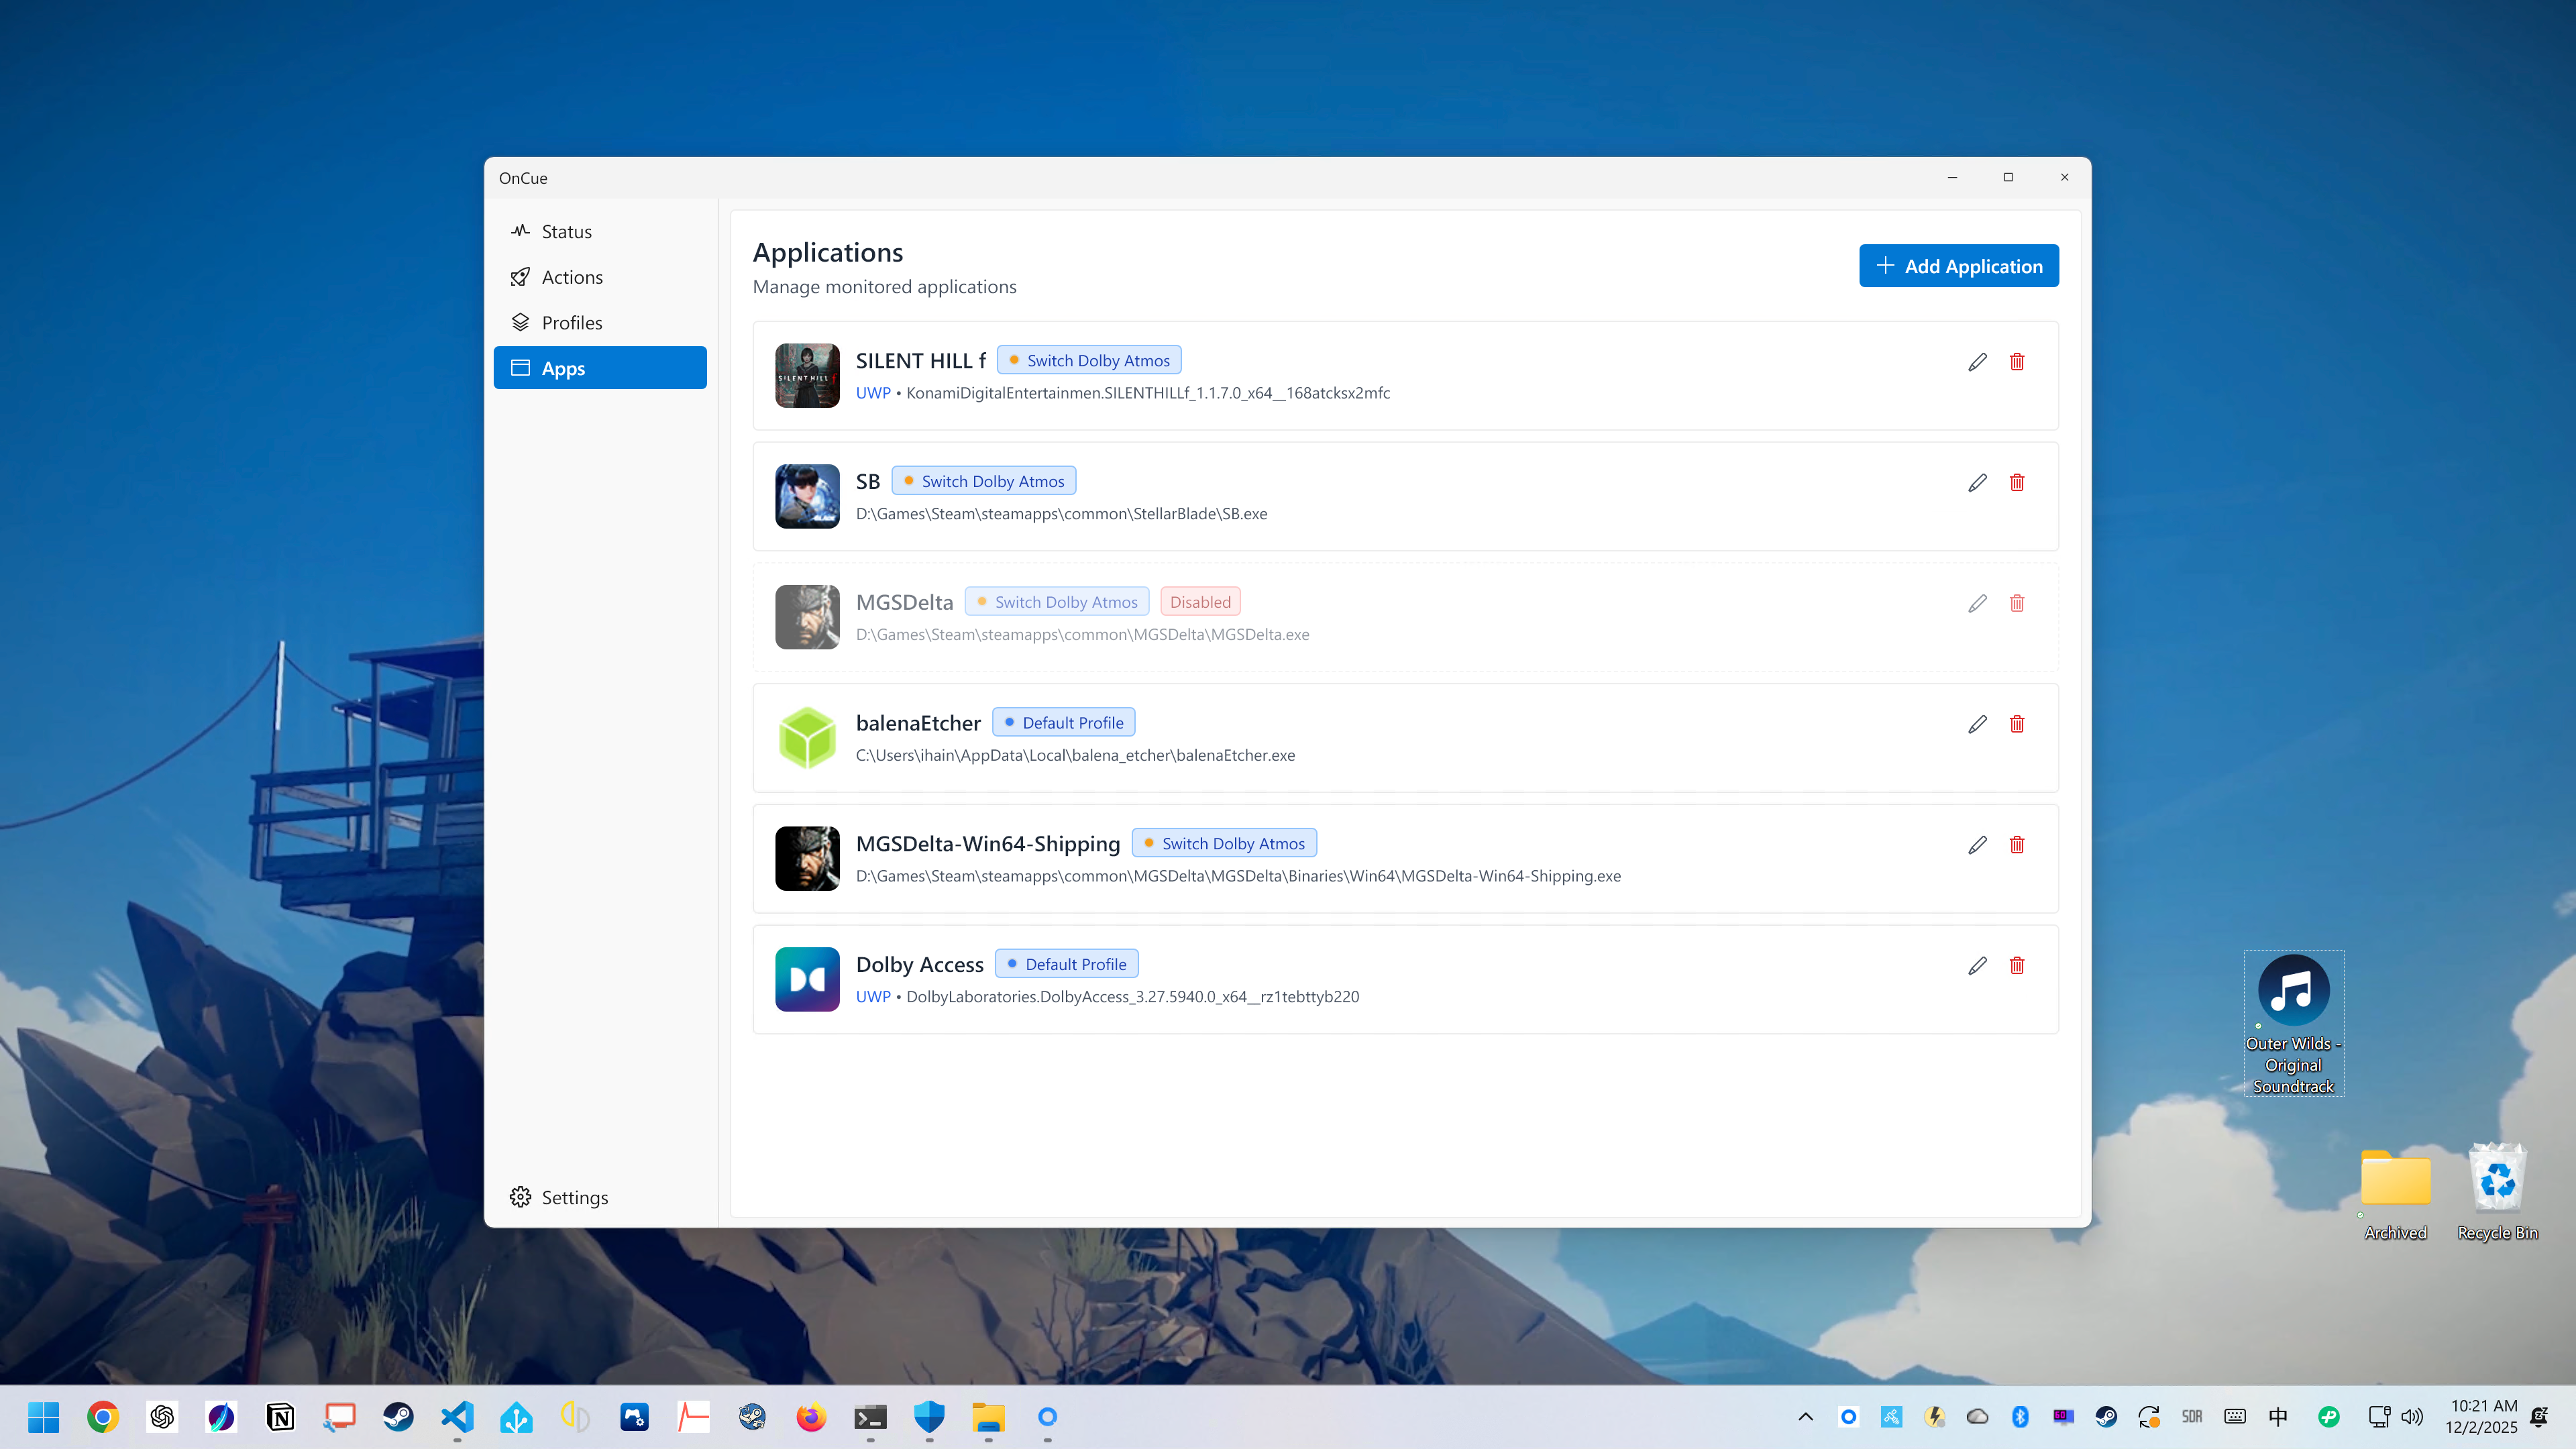Screen dimensions: 2576x1449
Task: Open the volume control in system tray
Action: (2412, 1416)
